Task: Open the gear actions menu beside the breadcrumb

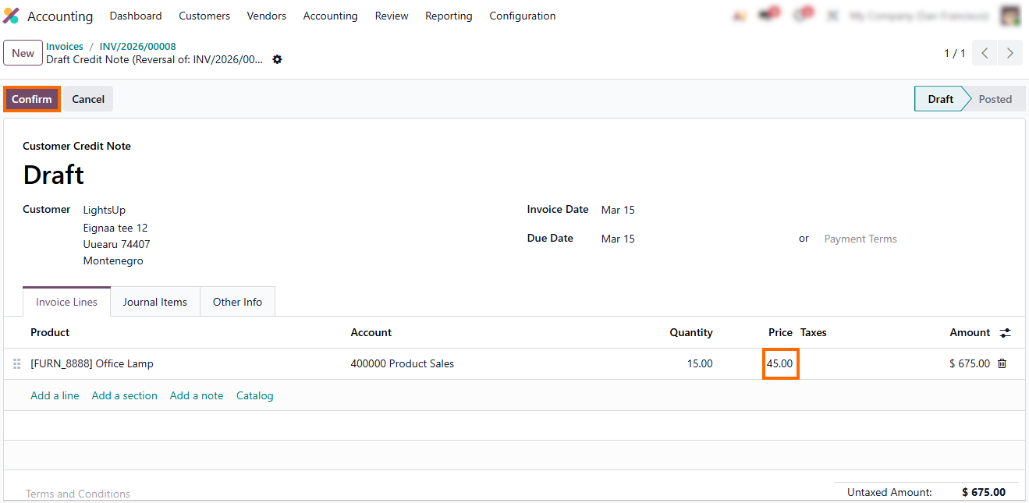Action: pos(277,60)
